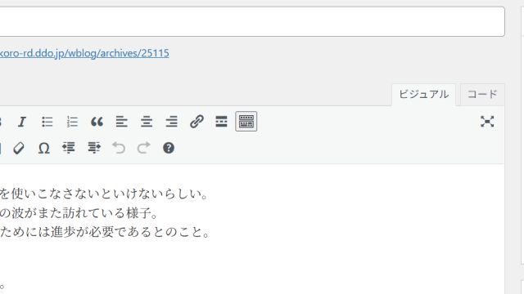Click into the post title field
Viewport: 524px width, 294px height.
pyautogui.click(x=252, y=21)
